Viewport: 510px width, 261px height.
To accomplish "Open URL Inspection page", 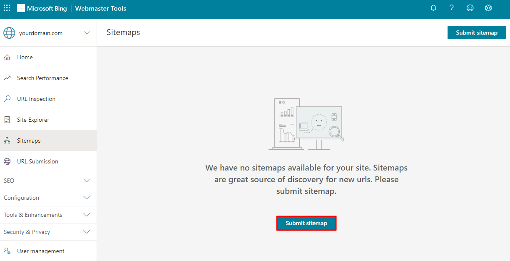I will point(48,99).
